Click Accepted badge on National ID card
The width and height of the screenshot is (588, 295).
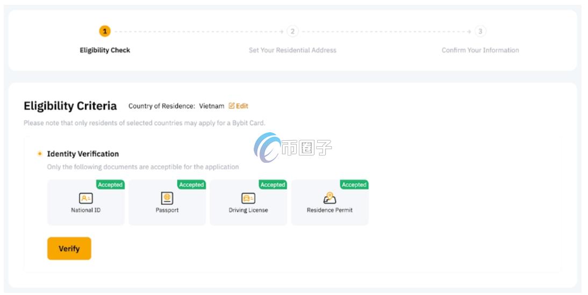click(110, 184)
